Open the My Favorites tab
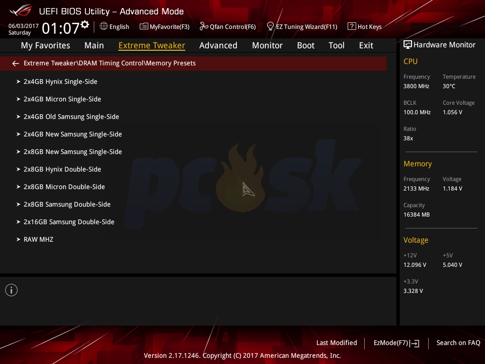The width and height of the screenshot is (485, 364). [45, 45]
